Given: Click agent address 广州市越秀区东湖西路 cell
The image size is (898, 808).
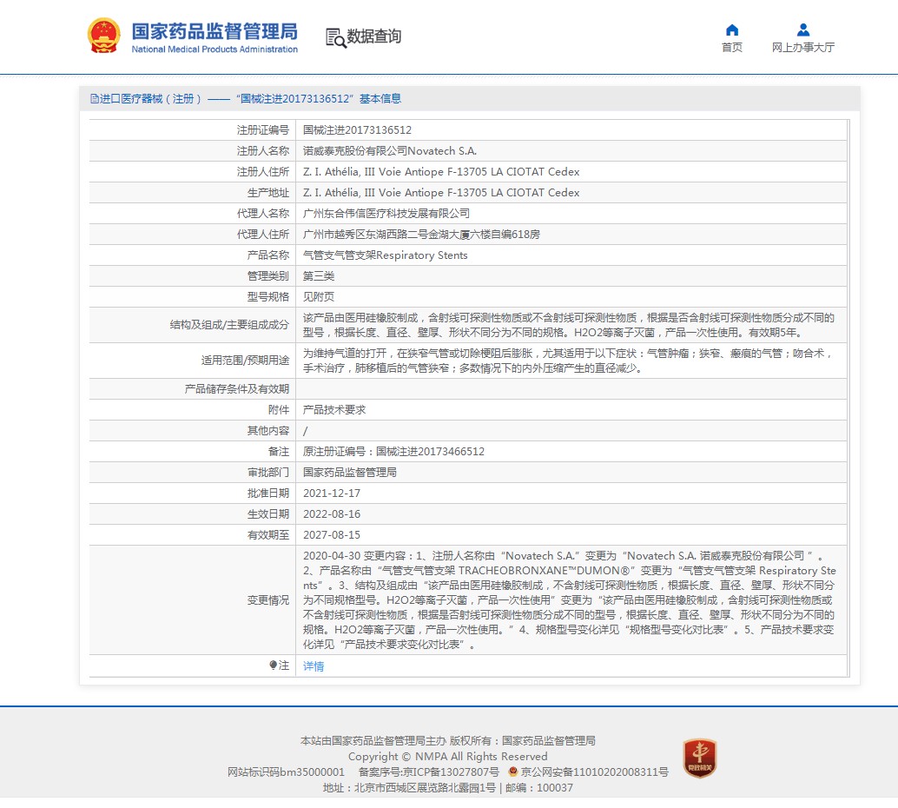Looking at the screenshot, I should tap(421, 235).
